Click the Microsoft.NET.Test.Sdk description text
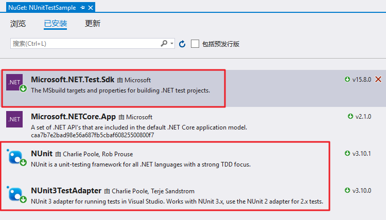The width and height of the screenshot is (386, 220). tap(120, 90)
